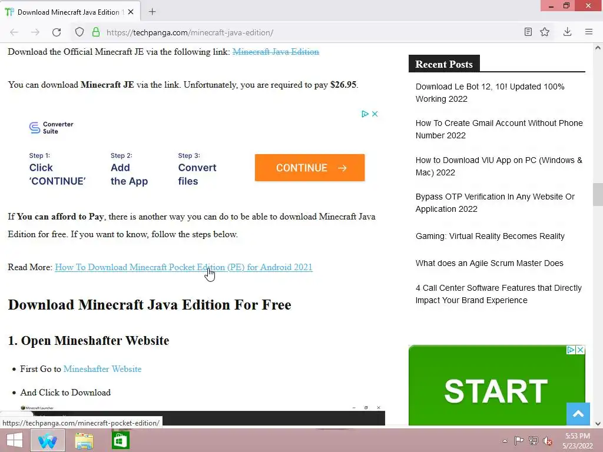
Task: Open post 4 Call Center Software Features
Action: (x=498, y=294)
